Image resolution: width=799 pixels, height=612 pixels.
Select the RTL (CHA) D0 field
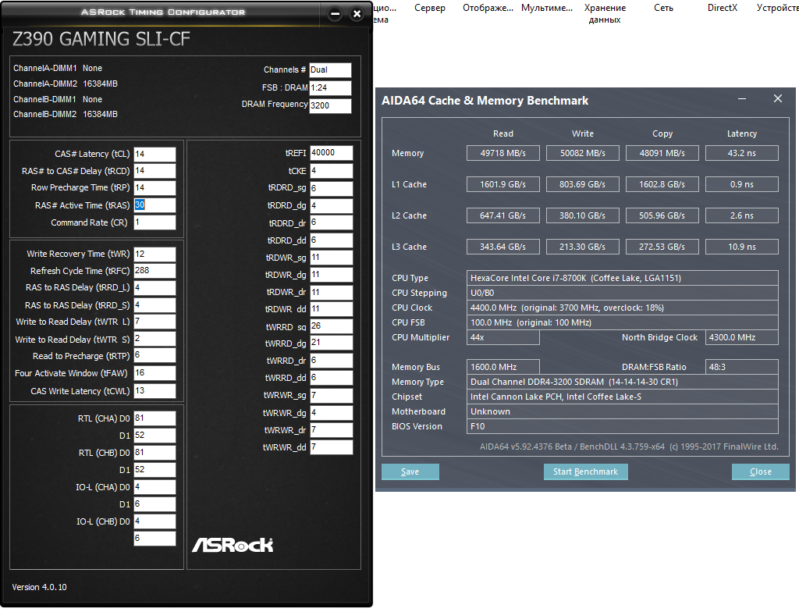[155, 418]
